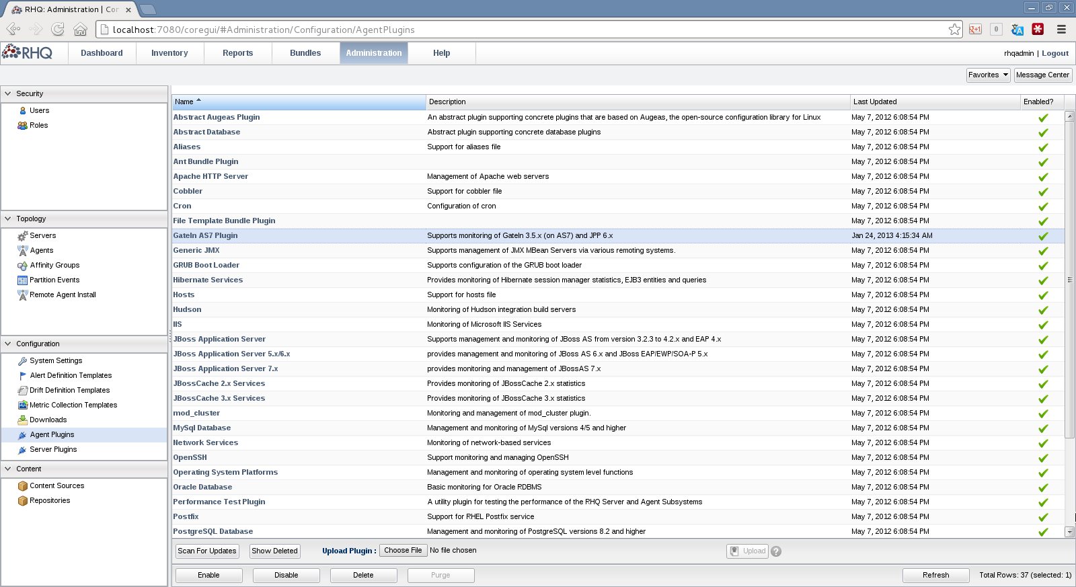Image resolution: width=1076 pixels, height=587 pixels.
Task: Open the Help tab
Action: click(442, 53)
